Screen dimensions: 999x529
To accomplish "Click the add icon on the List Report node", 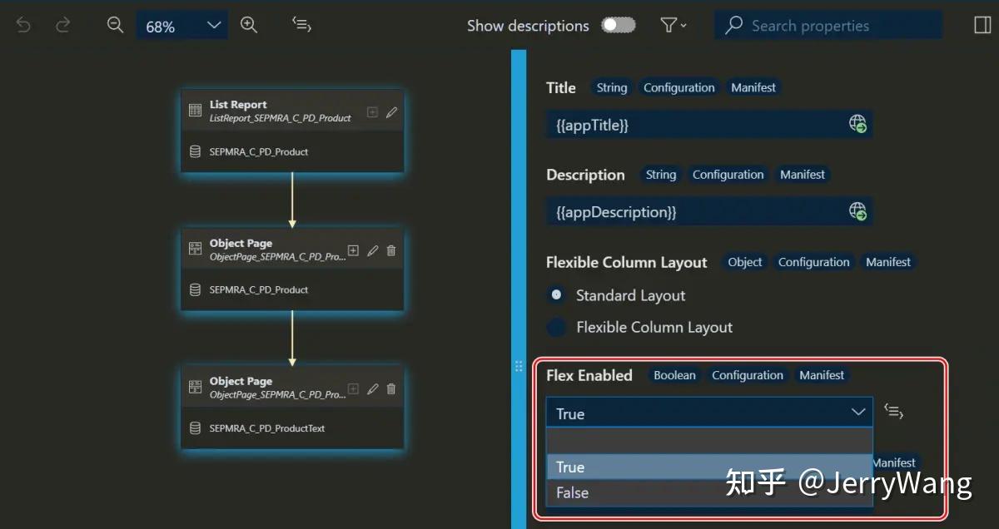I will point(371,111).
